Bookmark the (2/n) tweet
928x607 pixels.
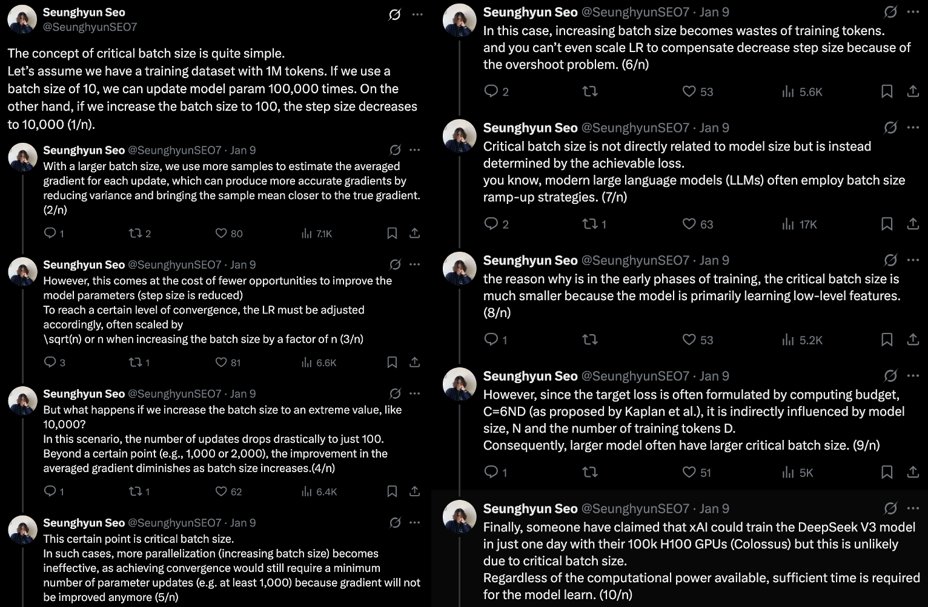pyautogui.click(x=392, y=233)
